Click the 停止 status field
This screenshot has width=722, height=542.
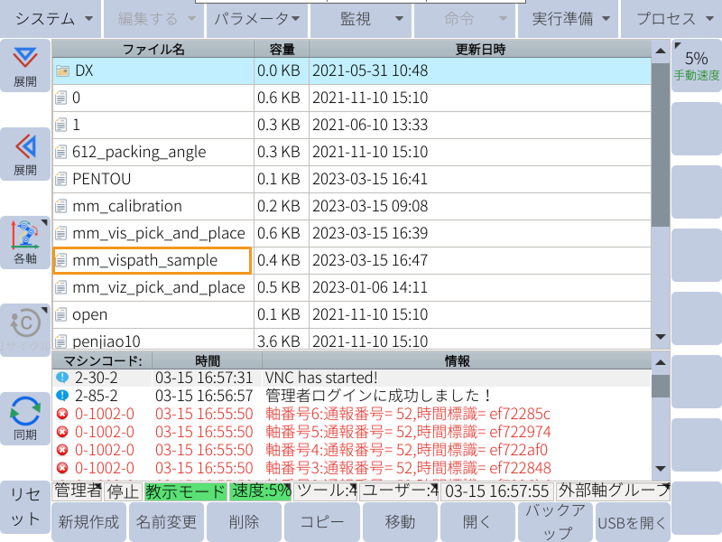[123, 491]
